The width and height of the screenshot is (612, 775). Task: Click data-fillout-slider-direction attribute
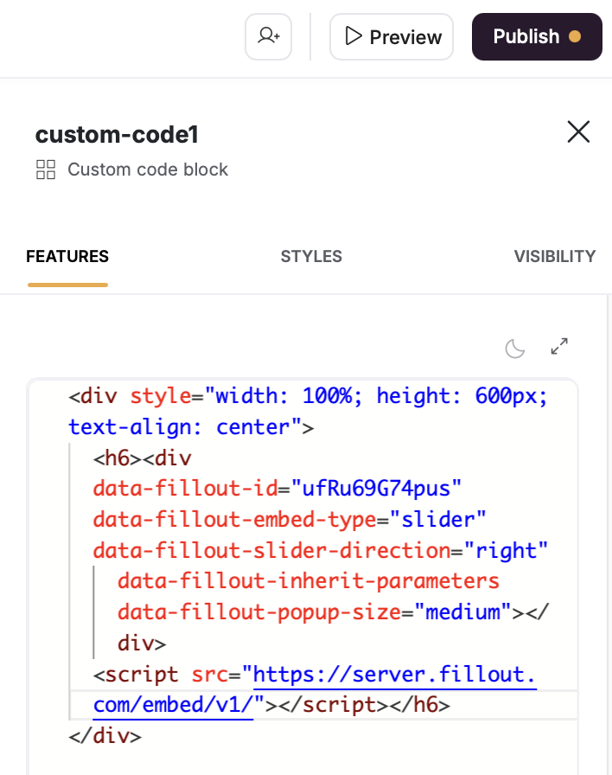(271, 550)
